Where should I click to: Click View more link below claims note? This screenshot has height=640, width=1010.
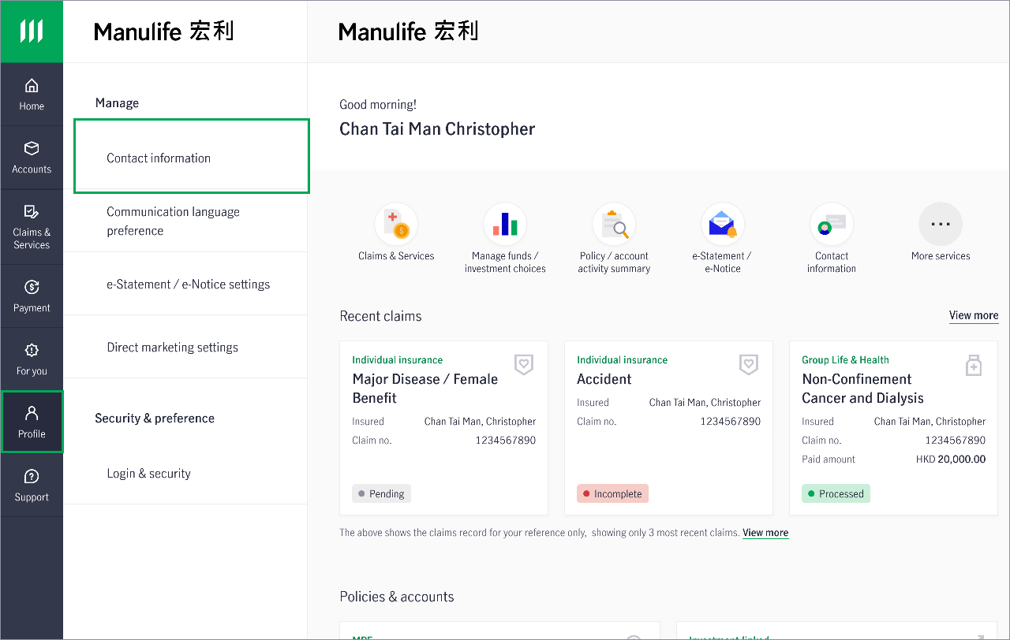click(x=765, y=533)
